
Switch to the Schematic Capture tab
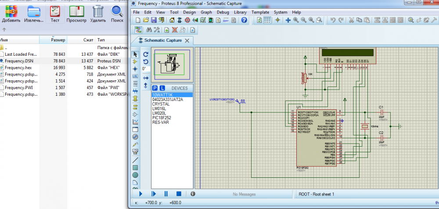pyautogui.click(x=163, y=40)
